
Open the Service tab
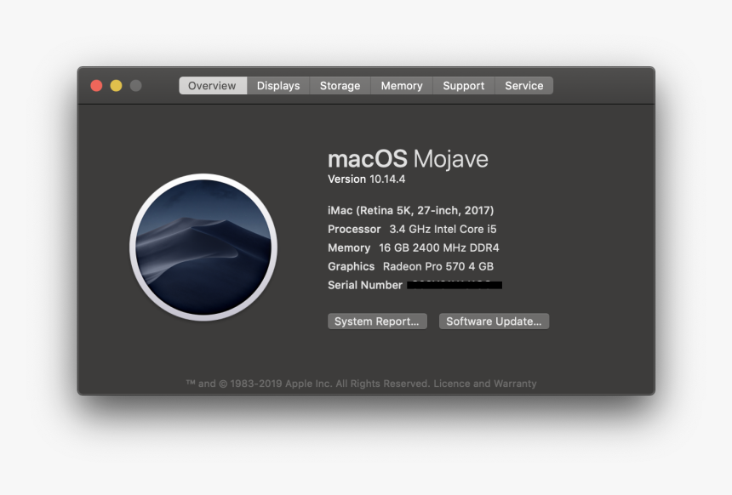(523, 86)
